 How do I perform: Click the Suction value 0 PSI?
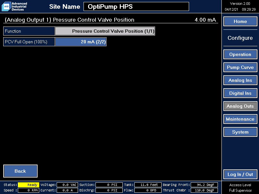point(109,185)
